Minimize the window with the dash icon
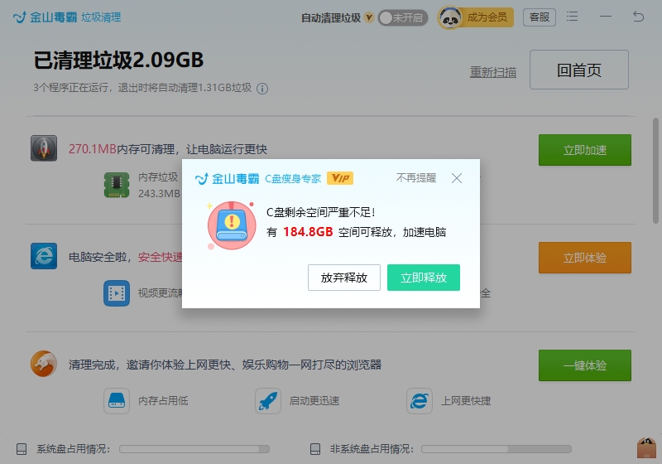The width and height of the screenshot is (662, 464). pyautogui.click(x=606, y=17)
